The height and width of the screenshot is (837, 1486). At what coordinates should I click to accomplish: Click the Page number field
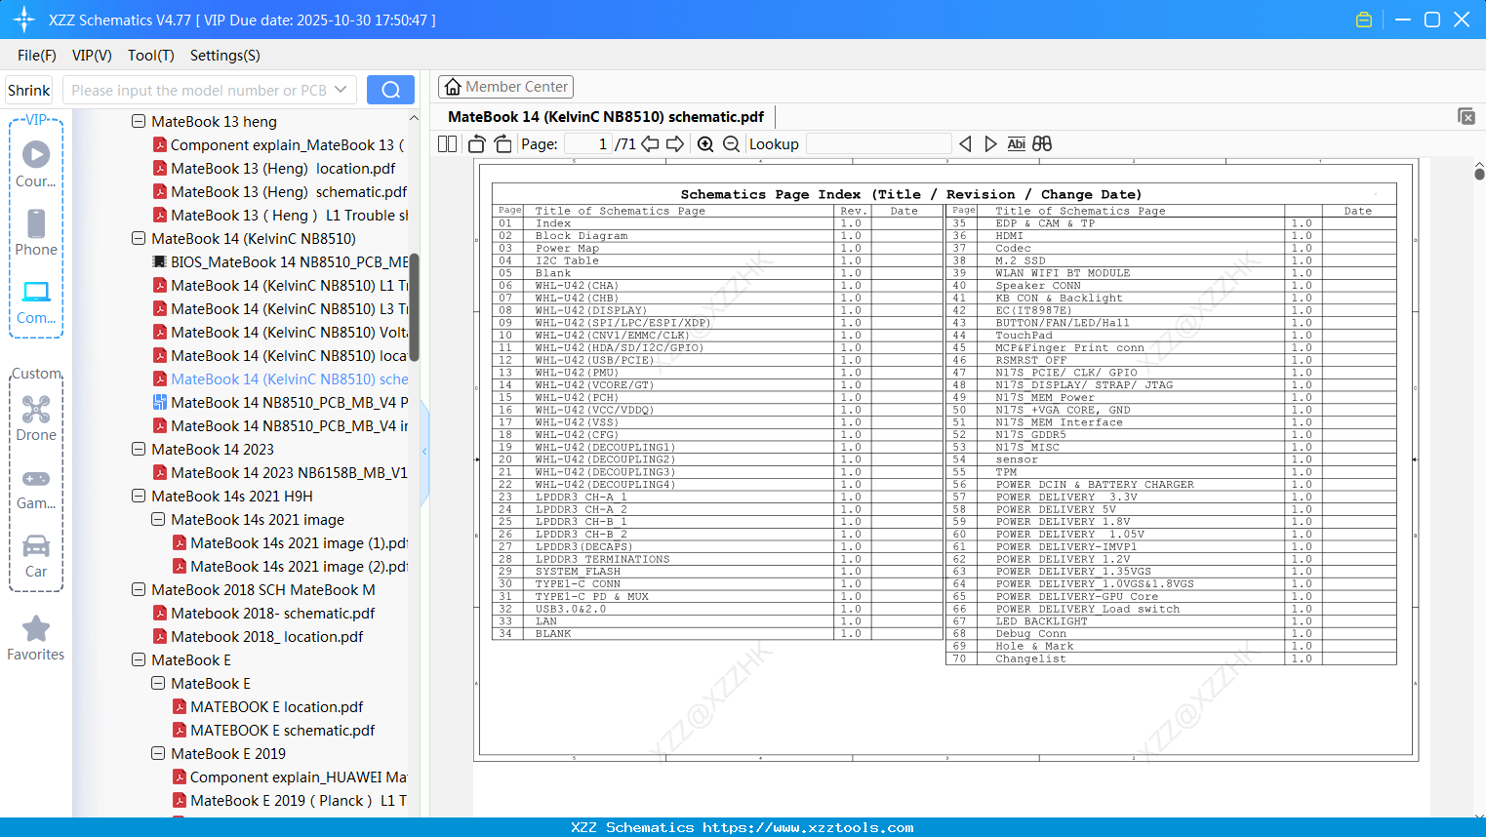point(587,144)
